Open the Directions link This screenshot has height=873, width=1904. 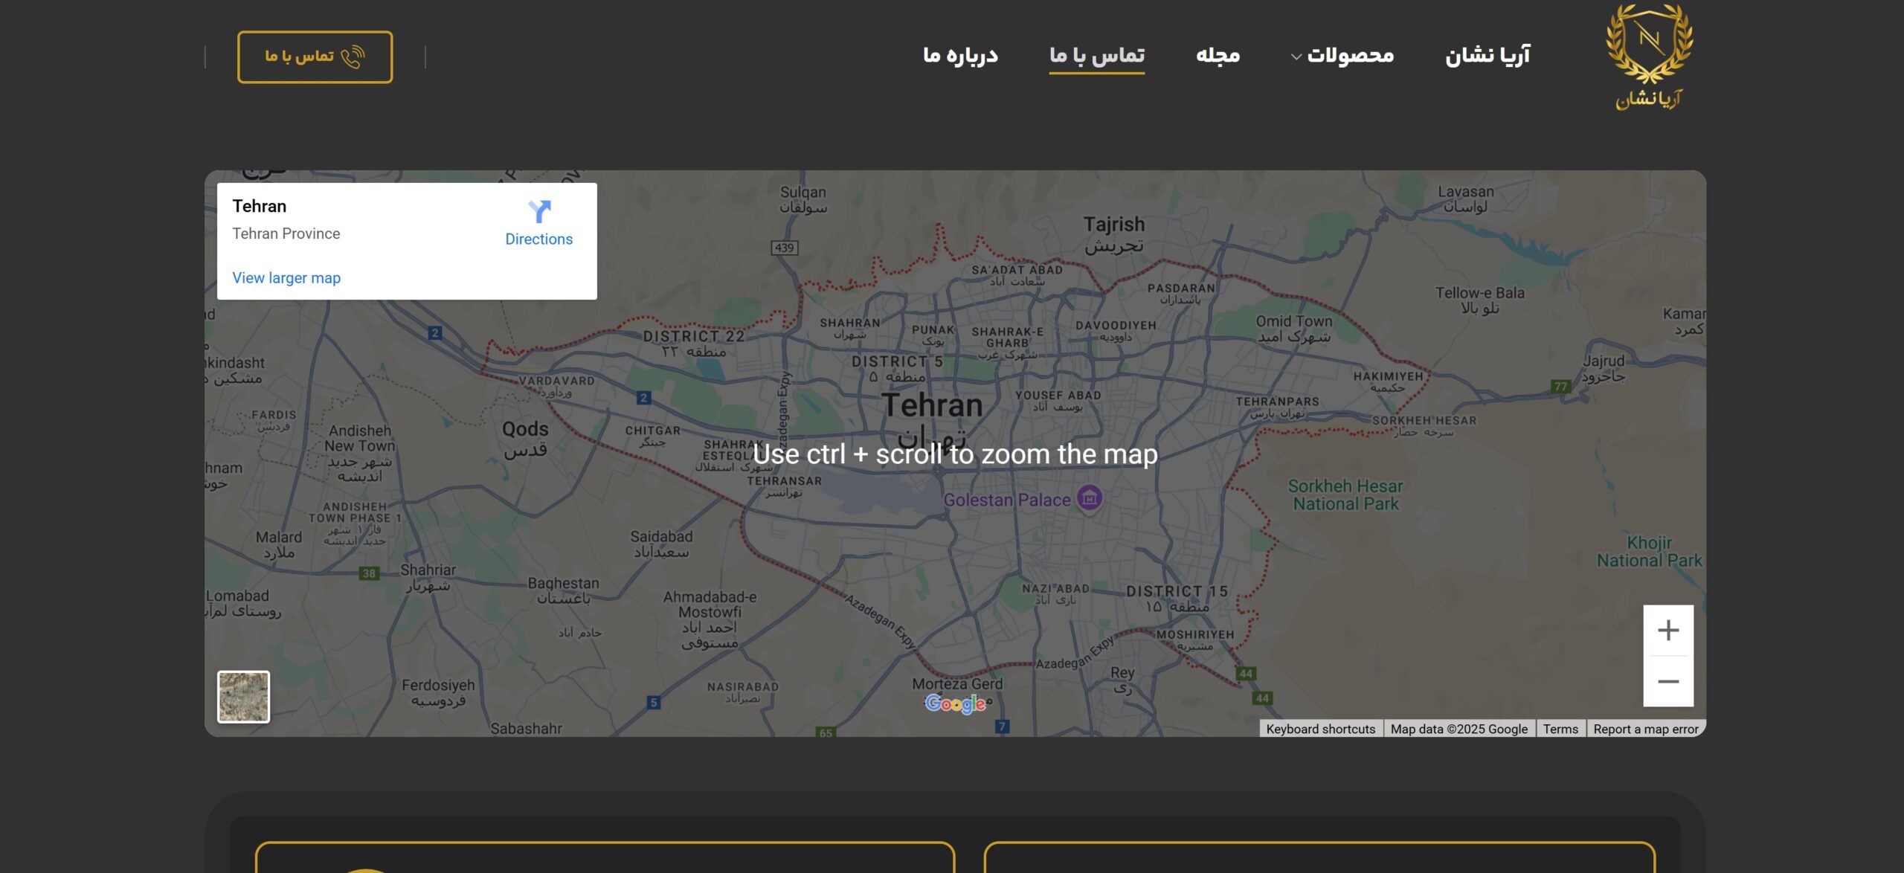coord(539,239)
